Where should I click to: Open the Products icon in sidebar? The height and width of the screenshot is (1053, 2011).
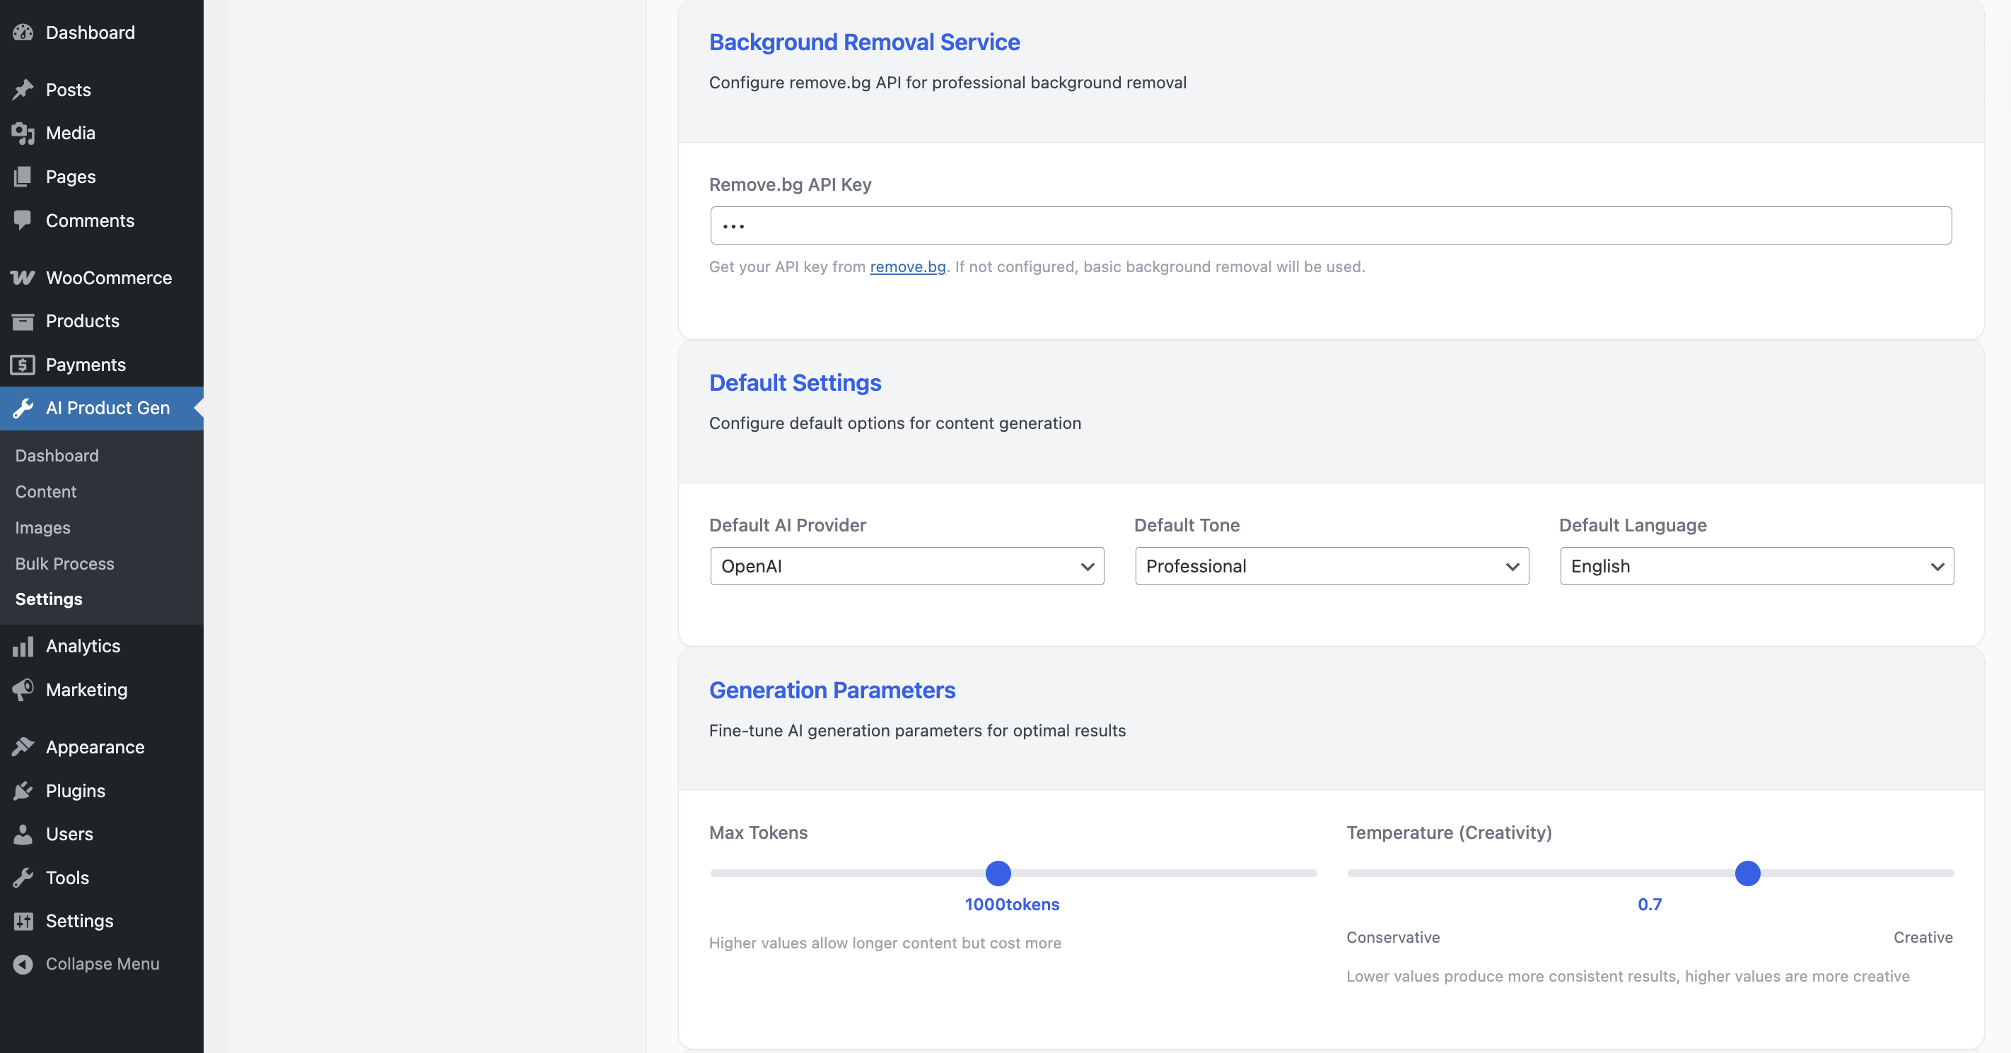point(23,321)
